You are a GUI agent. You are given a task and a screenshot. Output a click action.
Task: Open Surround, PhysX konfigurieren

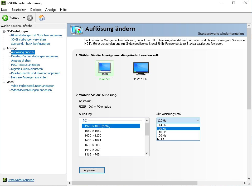(x=30, y=44)
